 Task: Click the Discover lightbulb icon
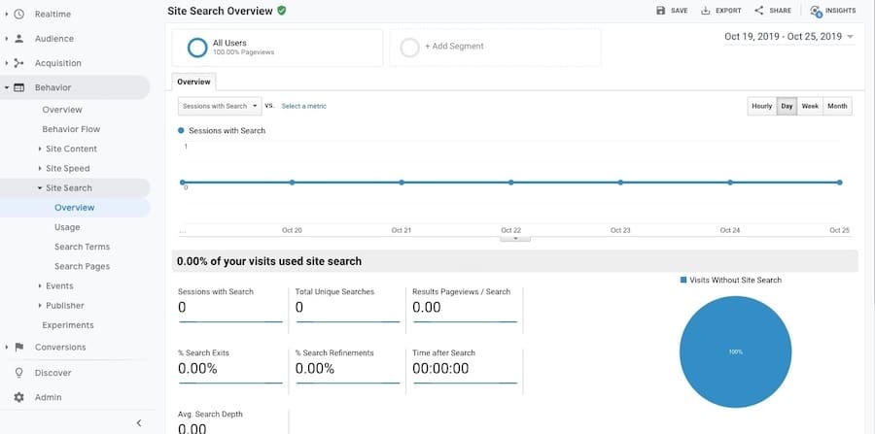[x=18, y=373]
